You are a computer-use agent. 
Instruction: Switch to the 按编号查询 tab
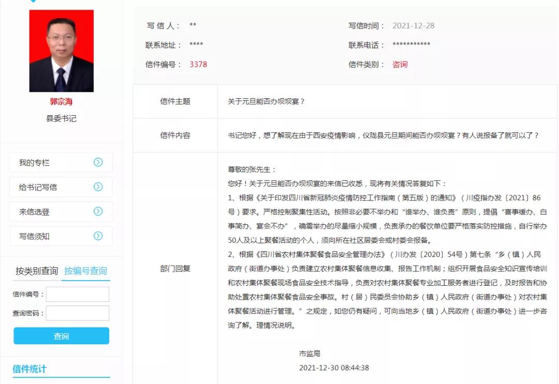[86, 270]
